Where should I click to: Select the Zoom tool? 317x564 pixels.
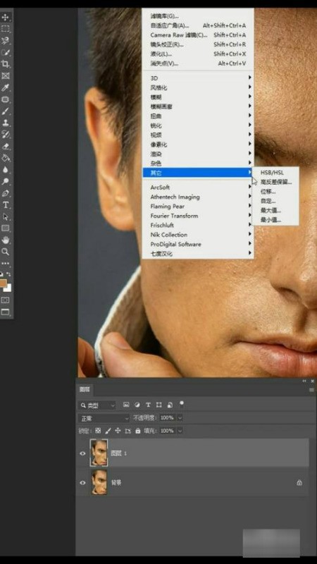click(6, 252)
